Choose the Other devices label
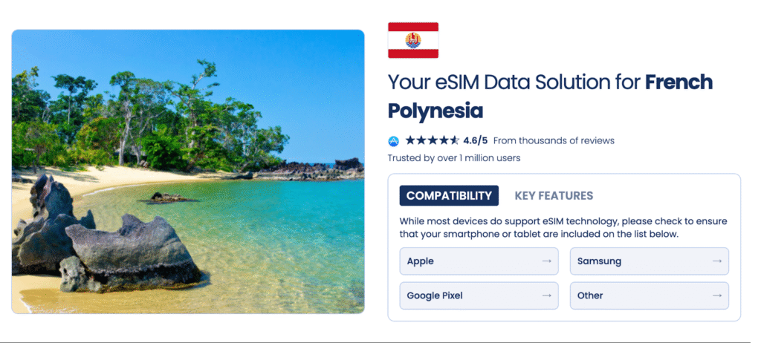 point(590,295)
